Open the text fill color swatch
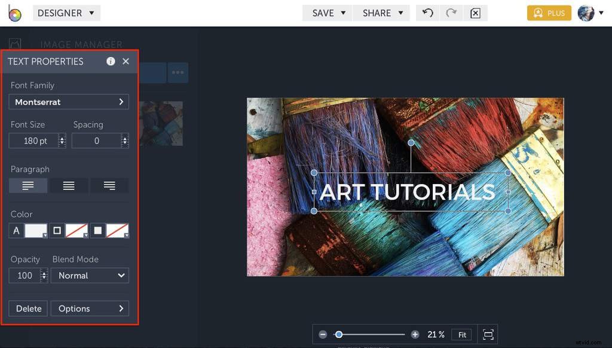The height and width of the screenshot is (348, 612). coord(35,230)
